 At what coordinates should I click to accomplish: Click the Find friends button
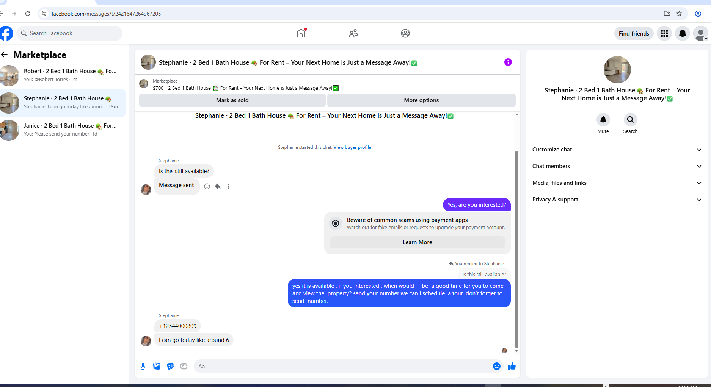pyautogui.click(x=634, y=33)
